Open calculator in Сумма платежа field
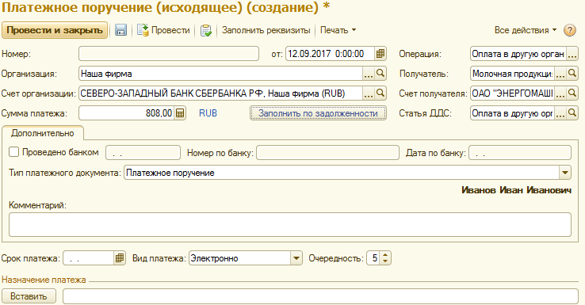585x305 pixels. pyautogui.click(x=180, y=113)
